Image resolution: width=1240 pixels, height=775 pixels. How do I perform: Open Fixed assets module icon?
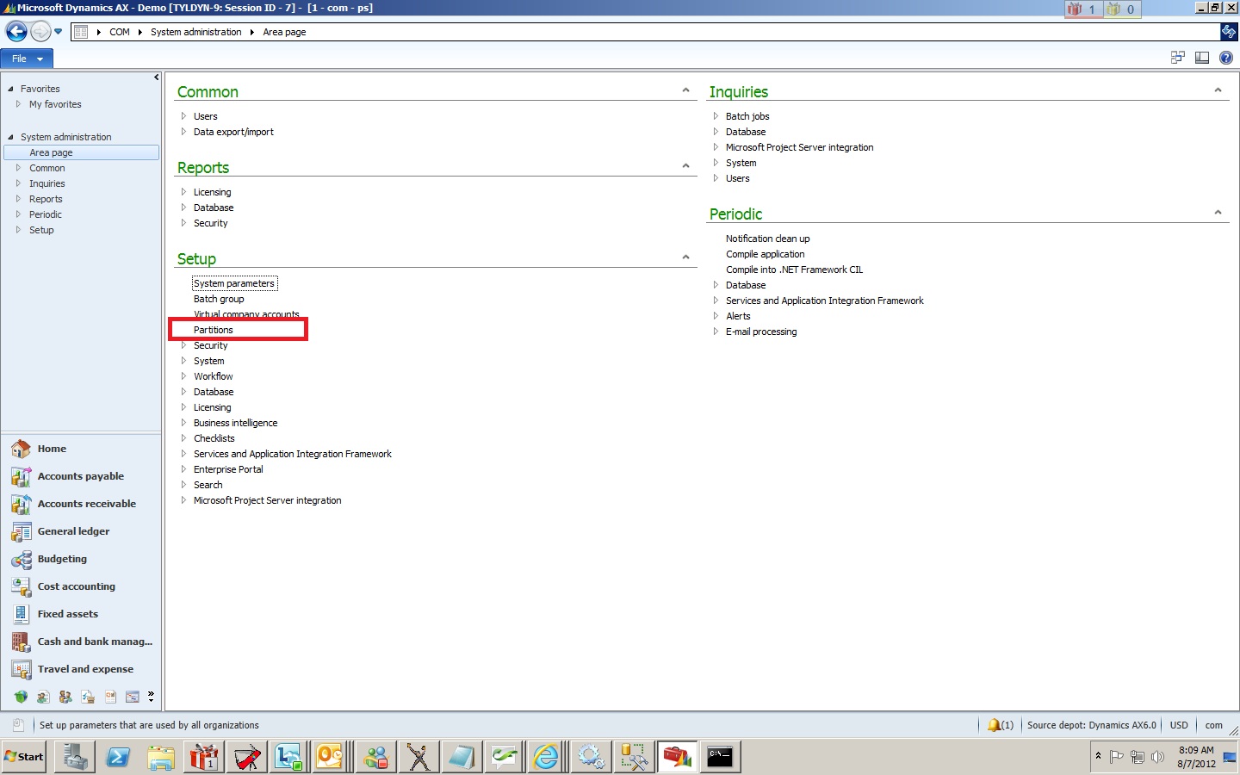(21, 614)
